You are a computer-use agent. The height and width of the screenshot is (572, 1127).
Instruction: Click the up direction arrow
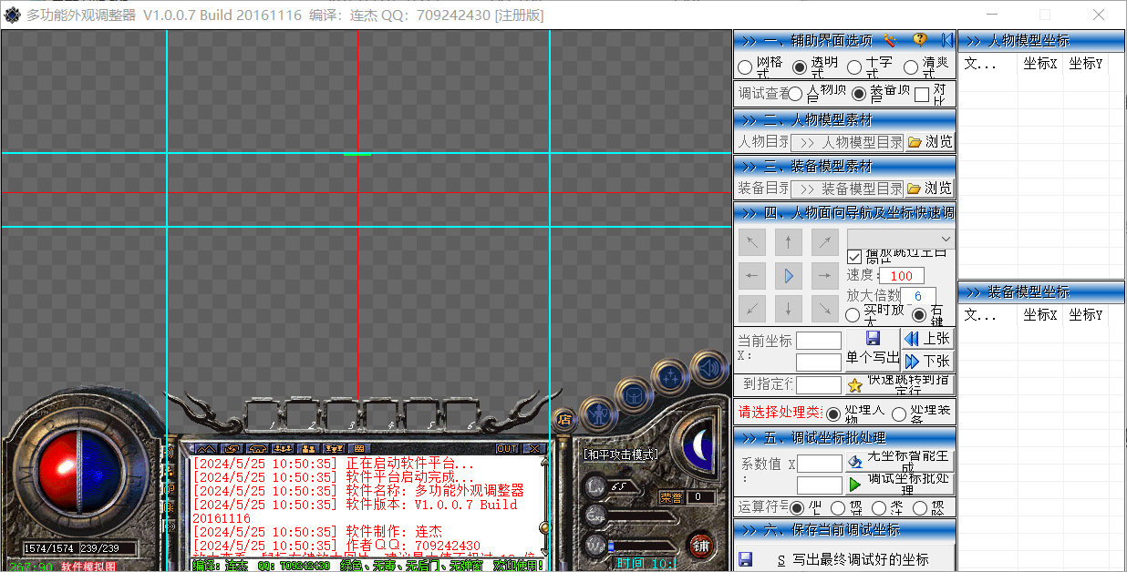tap(788, 242)
